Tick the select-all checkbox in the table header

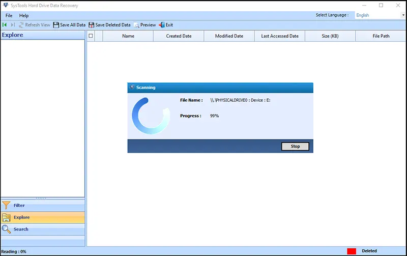(91, 36)
